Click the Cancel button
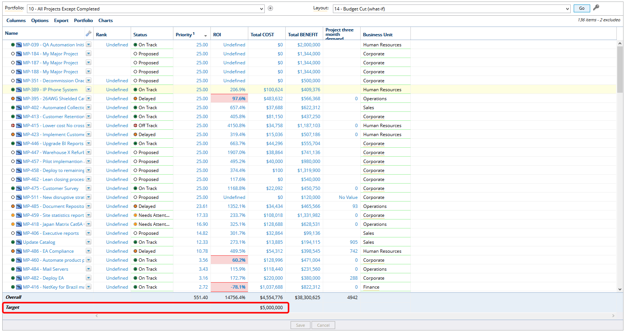The width and height of the screenshot is (625, 332). pyautogui.click(x=323, y=325)
